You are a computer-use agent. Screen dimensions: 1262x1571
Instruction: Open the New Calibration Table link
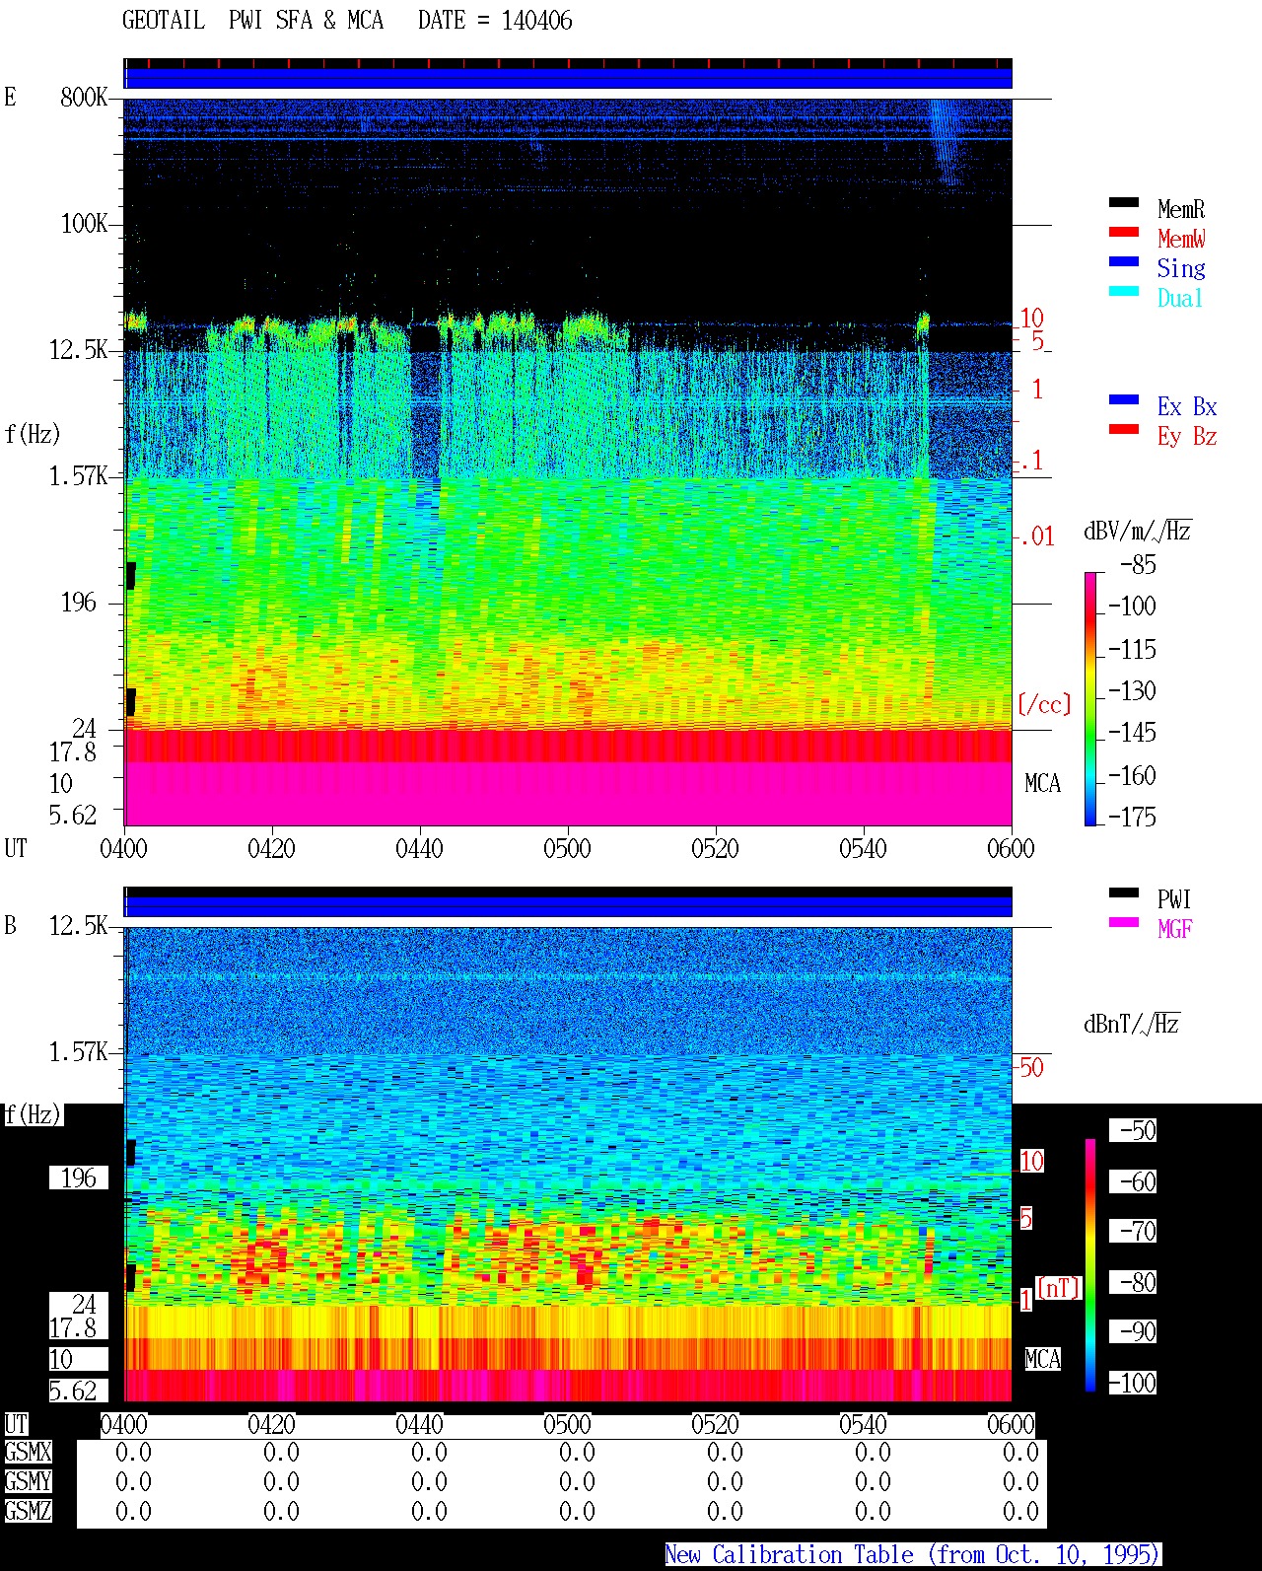pos(912,1555)
